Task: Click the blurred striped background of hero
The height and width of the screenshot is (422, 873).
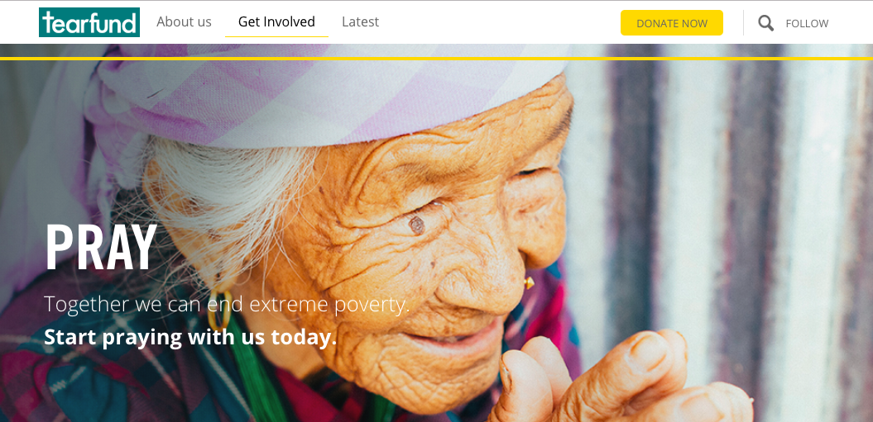Action: click(724, 222)
